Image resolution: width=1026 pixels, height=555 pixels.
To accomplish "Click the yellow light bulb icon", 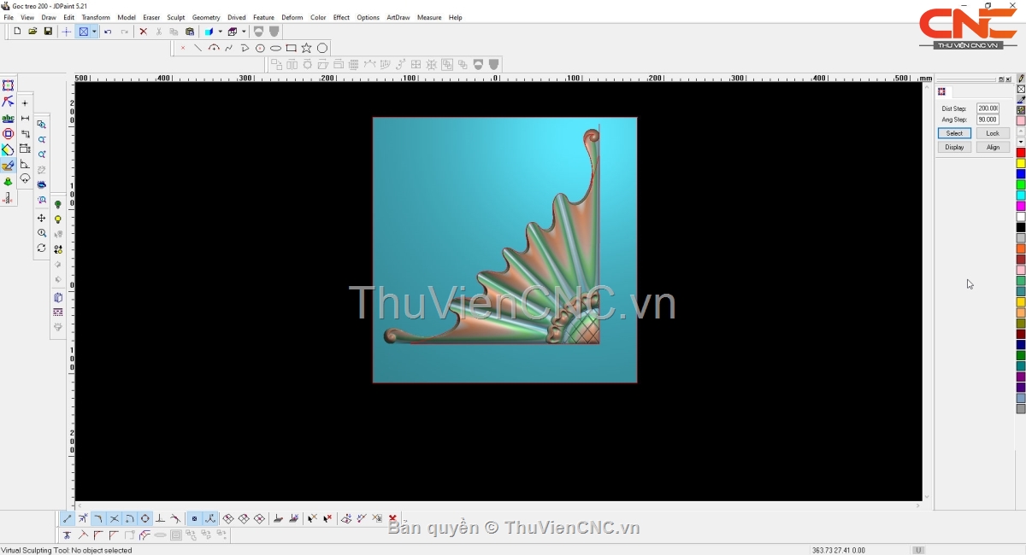I will (58, 219).
